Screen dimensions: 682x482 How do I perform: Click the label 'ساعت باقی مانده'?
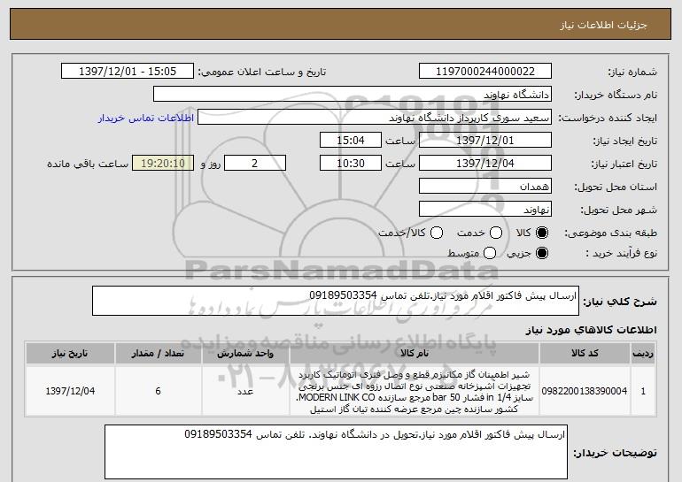tap(88, 164)
